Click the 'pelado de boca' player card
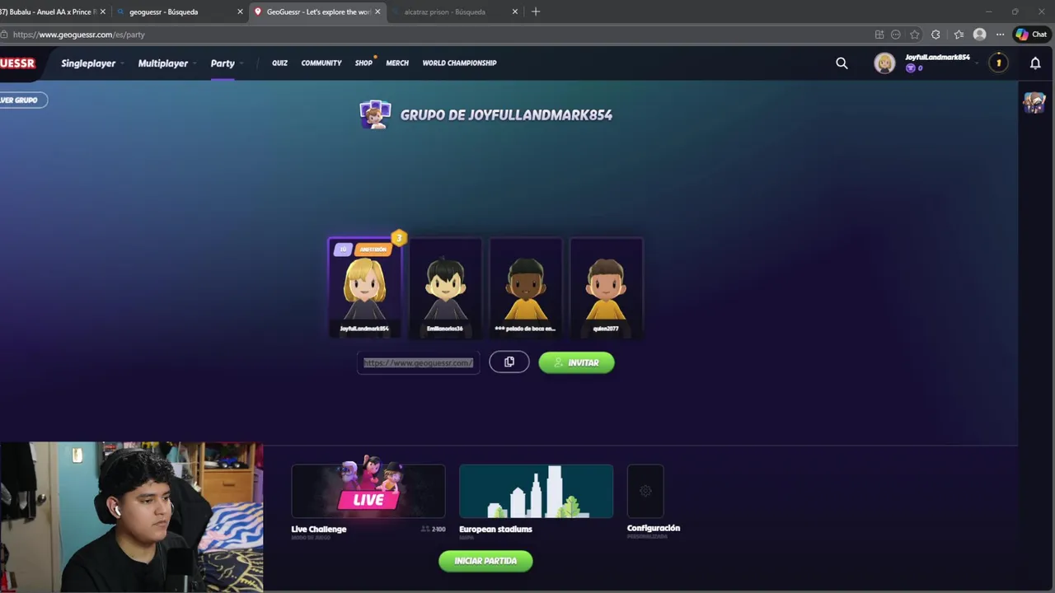Image resolution: width=1055 pixels, height=593 pixels. pos(525,287)
